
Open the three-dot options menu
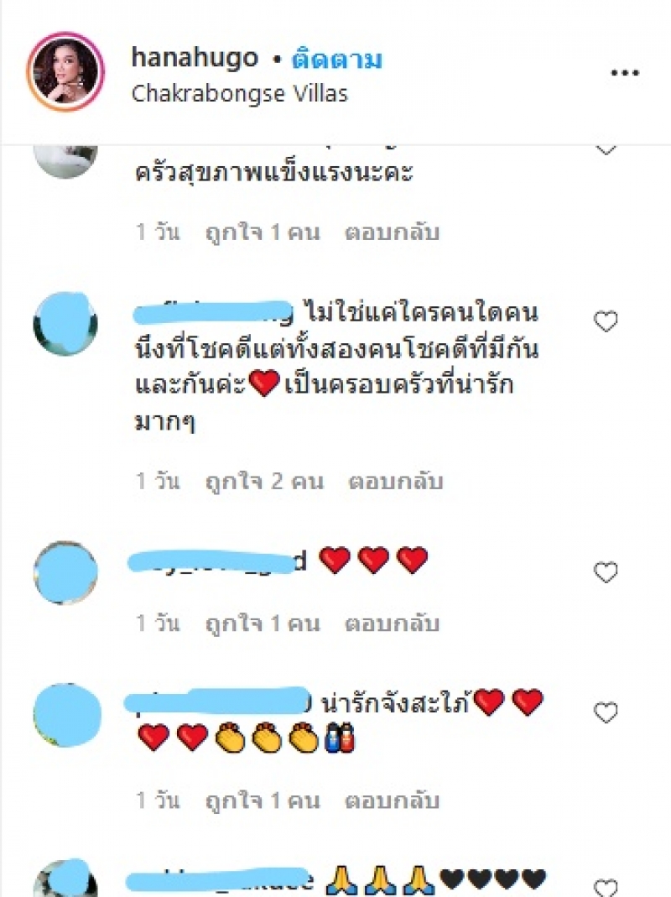[x=625, y=73]
